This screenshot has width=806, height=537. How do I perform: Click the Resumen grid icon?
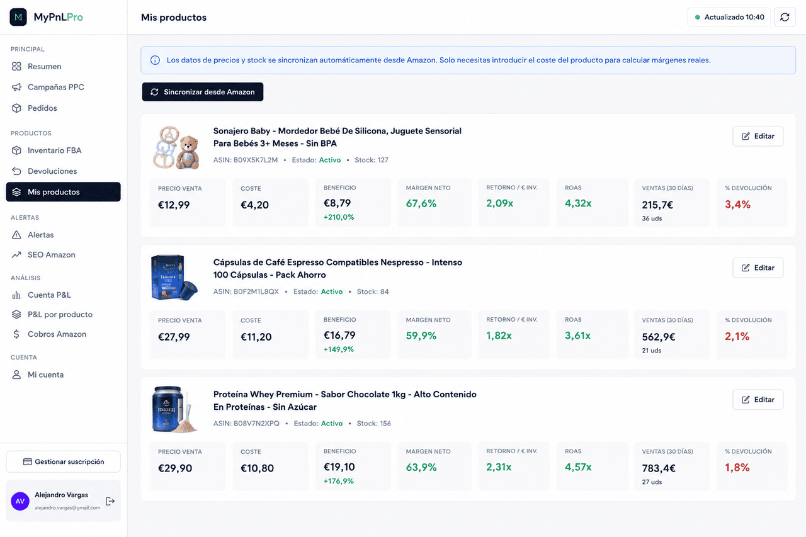(x=17, y=66)
